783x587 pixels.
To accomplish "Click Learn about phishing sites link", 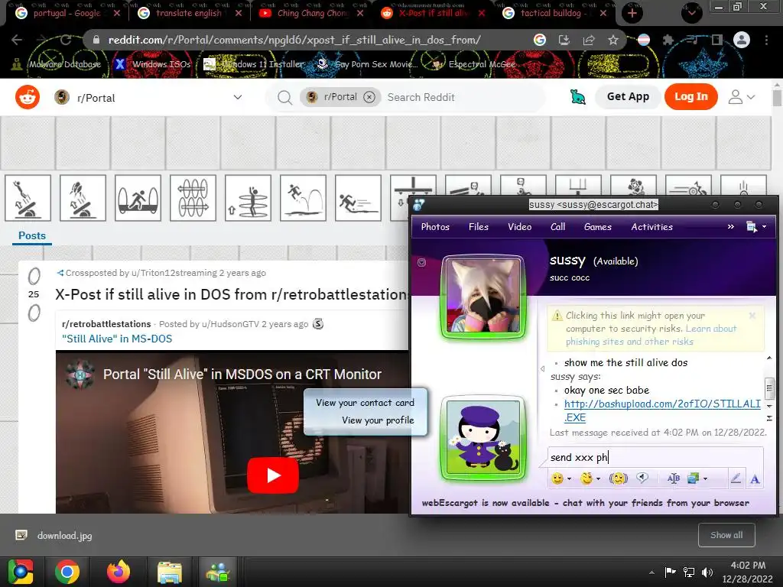I will pyautogui.click(x=651, y=335).
